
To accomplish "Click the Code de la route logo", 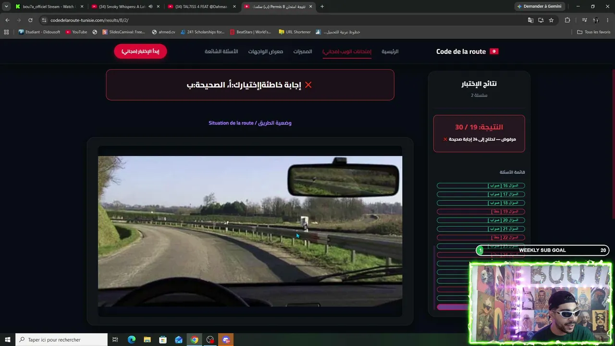I will pyautogui.click(x=467, y=51).
